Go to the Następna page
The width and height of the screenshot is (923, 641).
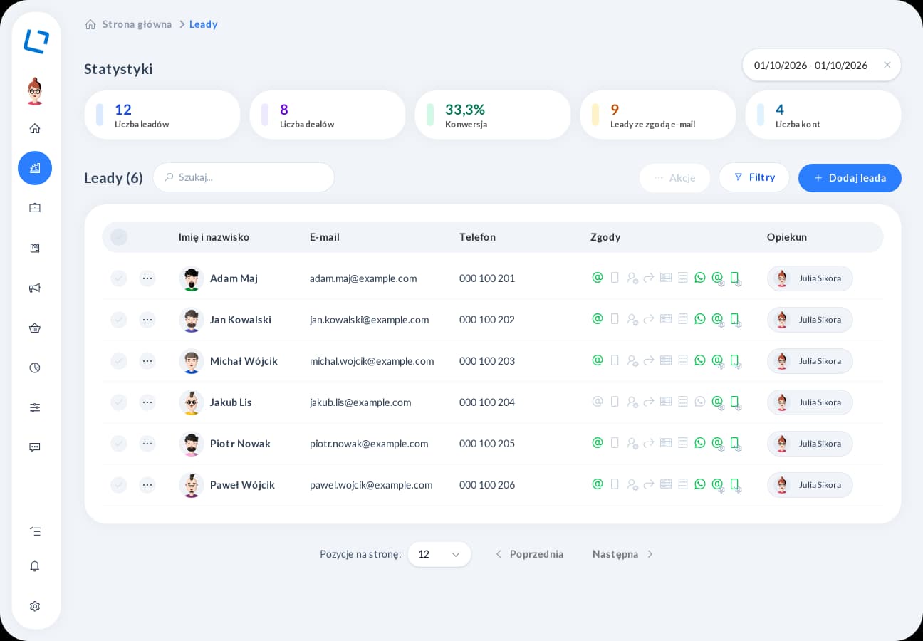(622, 554)
